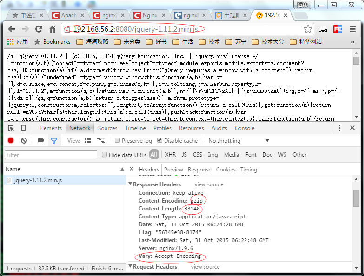The width and height of the screenshot is (364, 276).
Task: Switch to large request rows view icon
Action: coord(88,140)
